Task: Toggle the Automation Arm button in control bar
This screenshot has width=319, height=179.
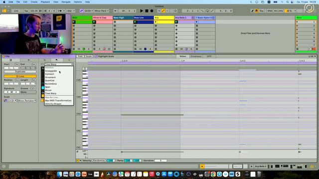Action: 163,11
